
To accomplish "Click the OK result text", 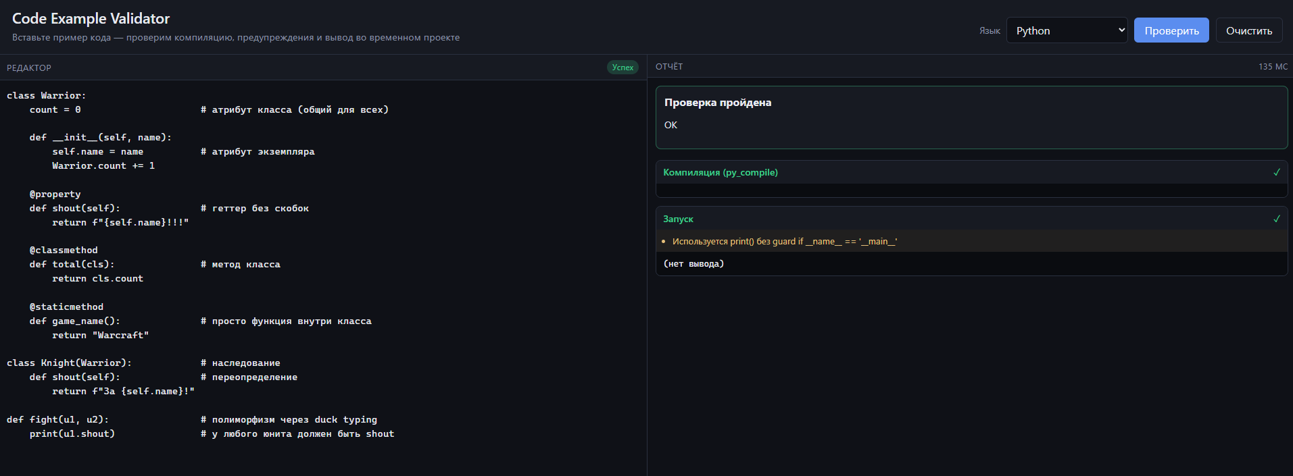I will coord(670,125).
